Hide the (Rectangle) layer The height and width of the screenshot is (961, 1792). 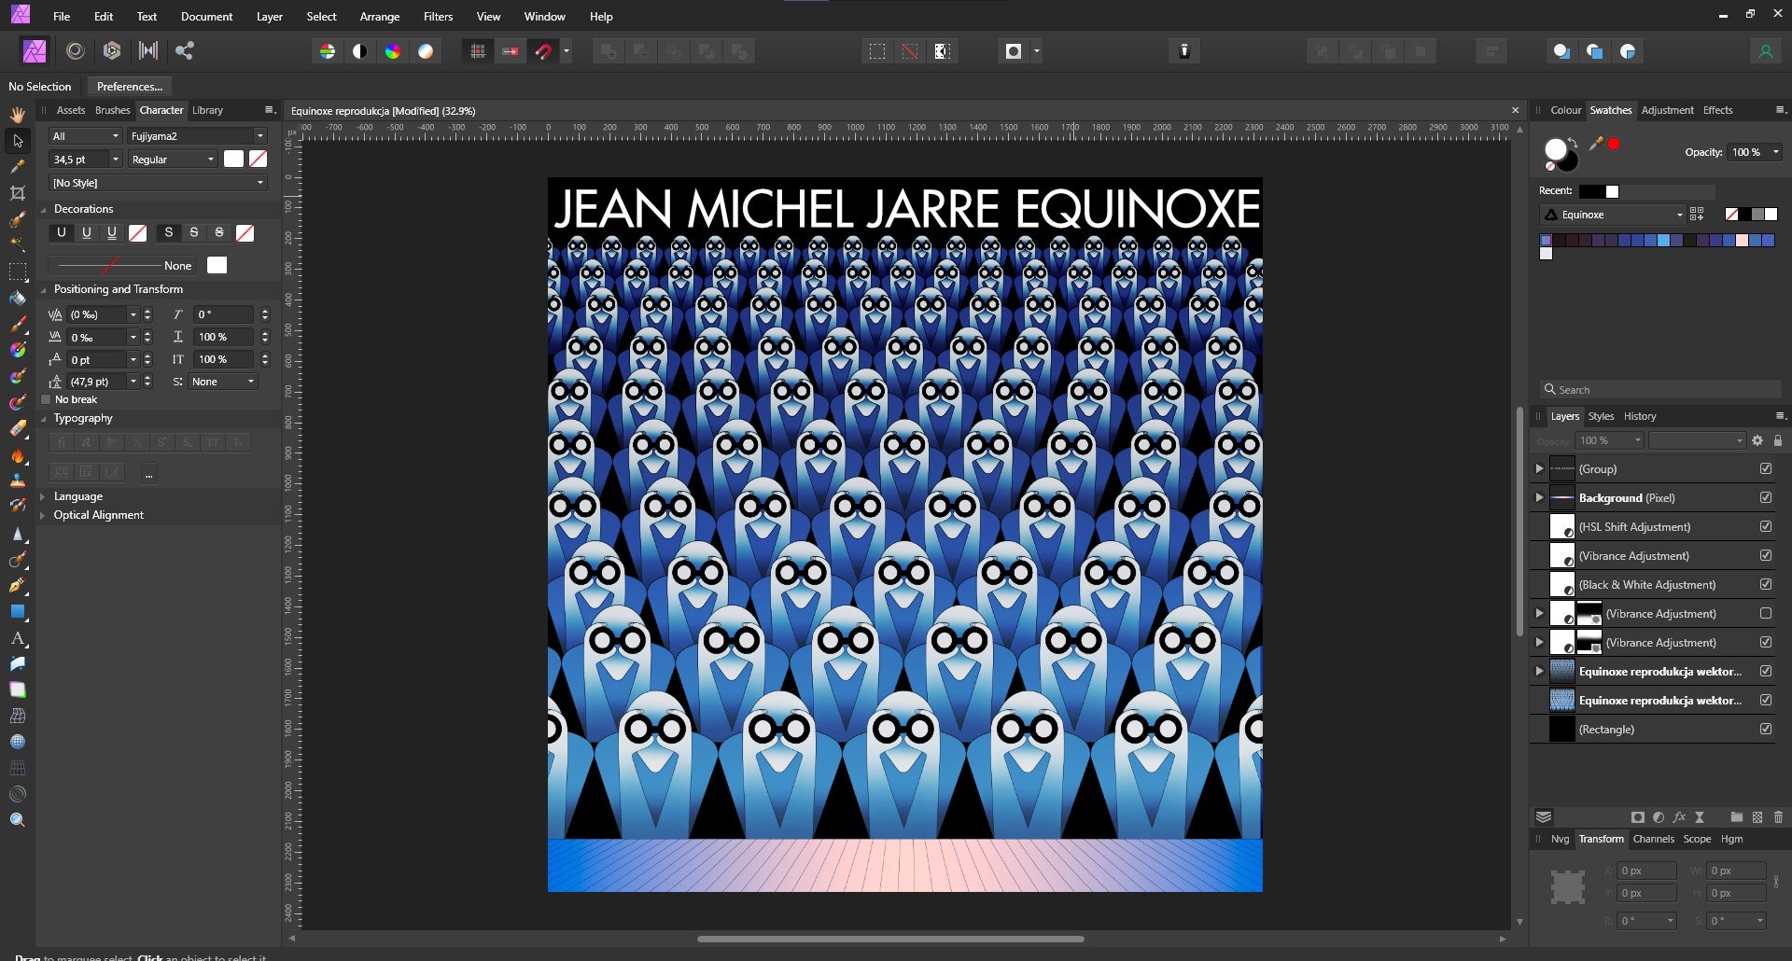[x=1766, y=729]
